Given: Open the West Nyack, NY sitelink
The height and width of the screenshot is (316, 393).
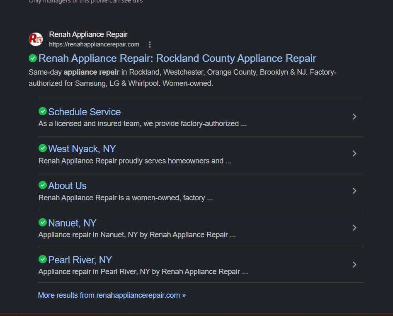Looking at the screenshot, I should pos(82,149).
